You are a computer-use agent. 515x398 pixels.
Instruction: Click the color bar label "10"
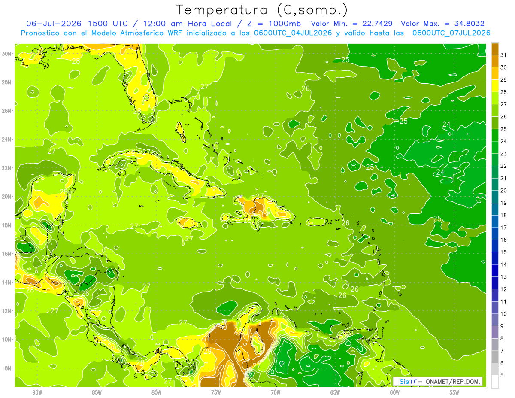504,314
